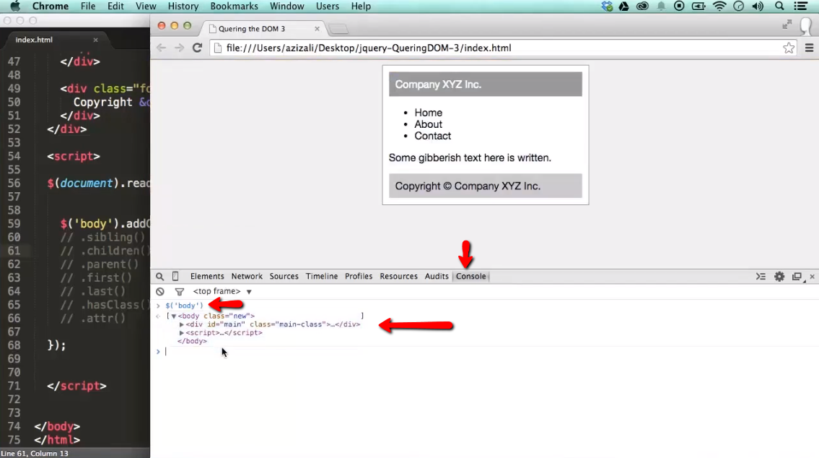819x458 pixels.
Task: Open the top frame context dropdown
Action: [222, 291]
